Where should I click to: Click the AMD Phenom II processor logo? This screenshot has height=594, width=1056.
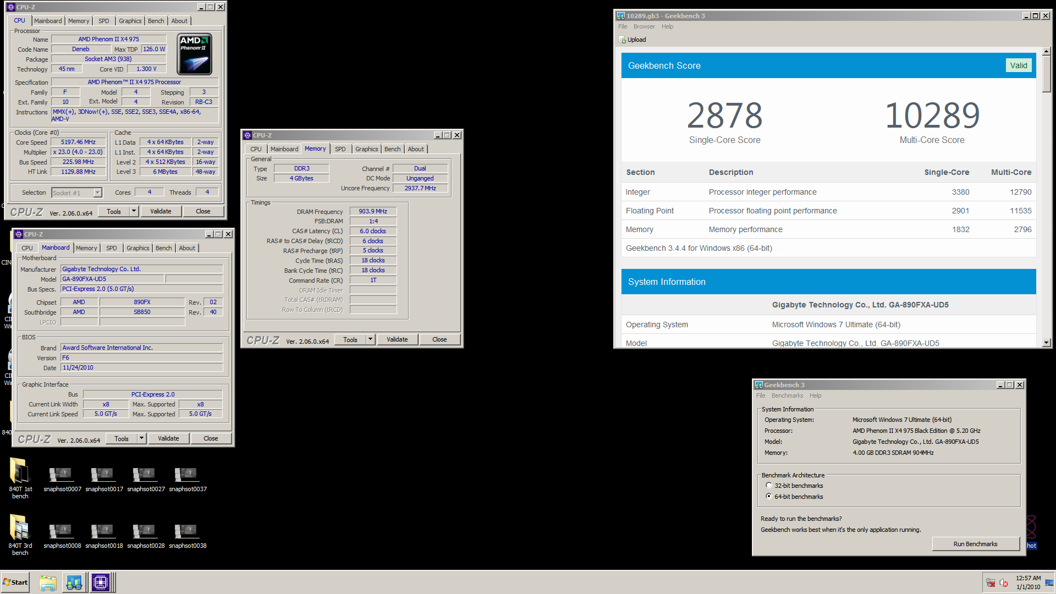point(194,54)
